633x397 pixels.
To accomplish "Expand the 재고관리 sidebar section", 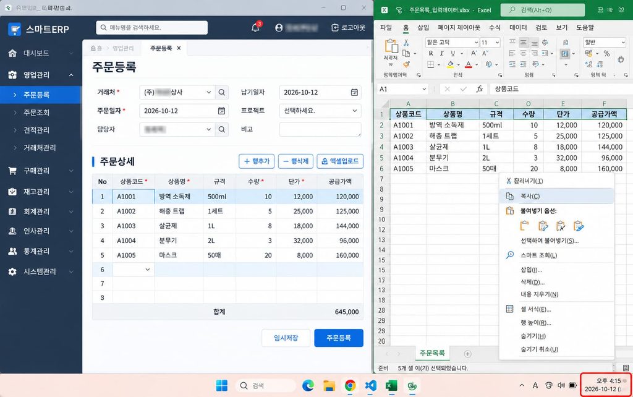I will click(x=71, y=192).
